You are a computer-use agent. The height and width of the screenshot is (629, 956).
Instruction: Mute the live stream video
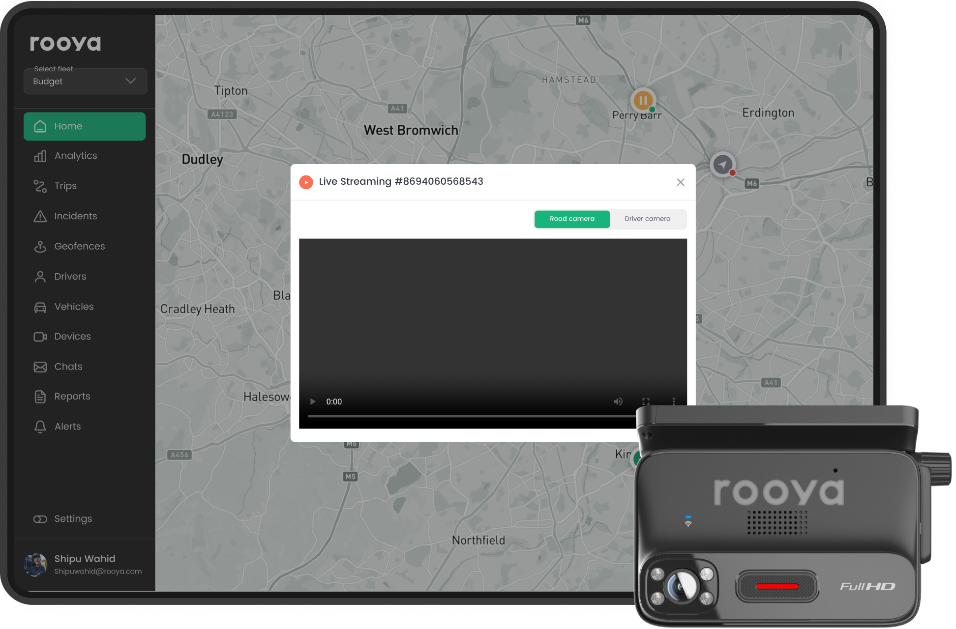[x=618, y=401]
